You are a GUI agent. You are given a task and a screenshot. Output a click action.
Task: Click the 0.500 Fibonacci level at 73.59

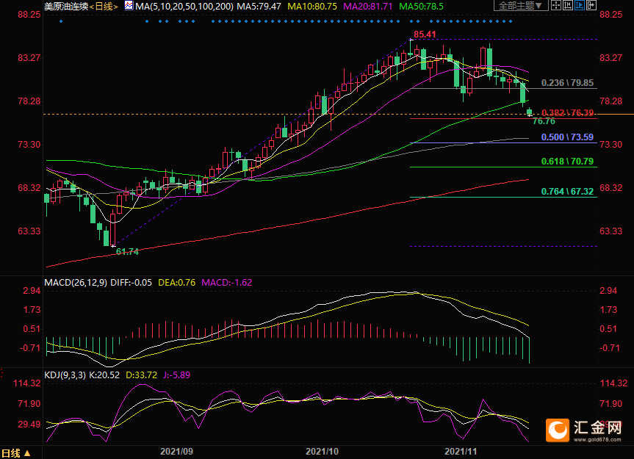[567, 137]
